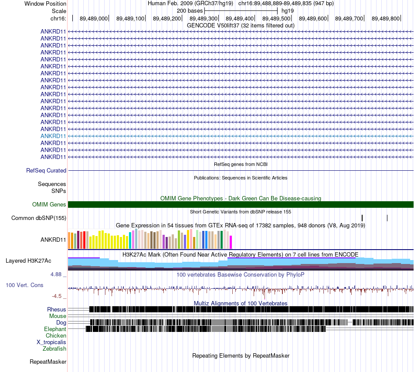Click the Mouse species label
Viewport: 414px width, 372px height.
[58, 316]
